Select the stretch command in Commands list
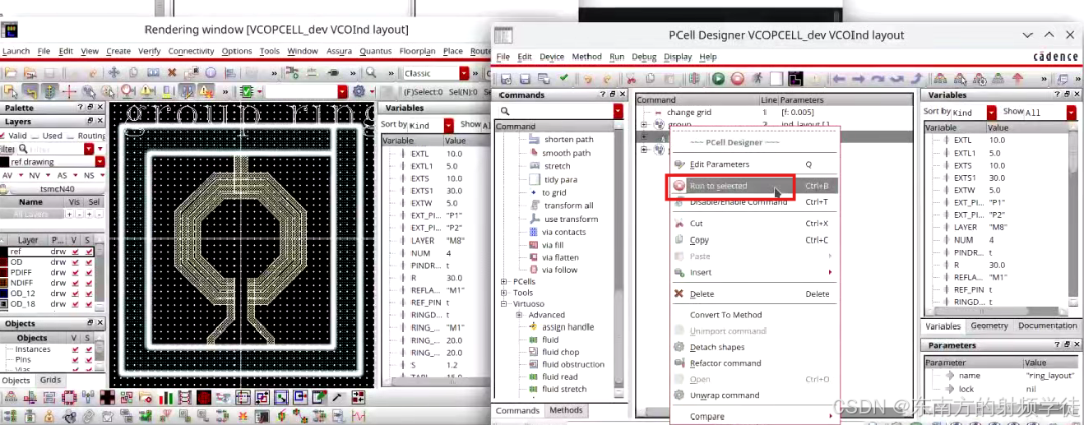Screen dimensions: 1084x425 (557, 166)
